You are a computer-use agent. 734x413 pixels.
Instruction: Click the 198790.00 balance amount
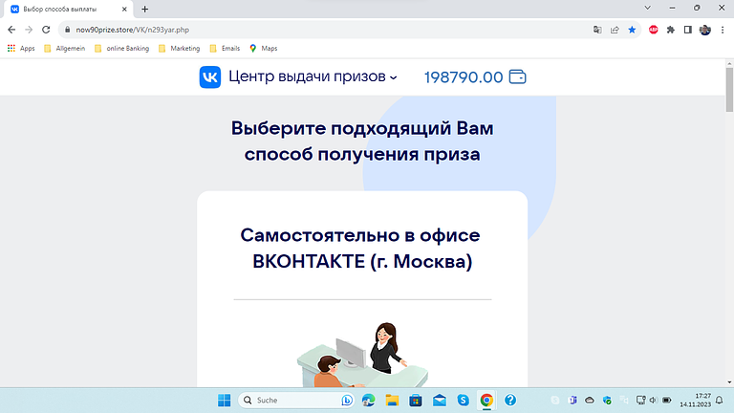[463, 77]
